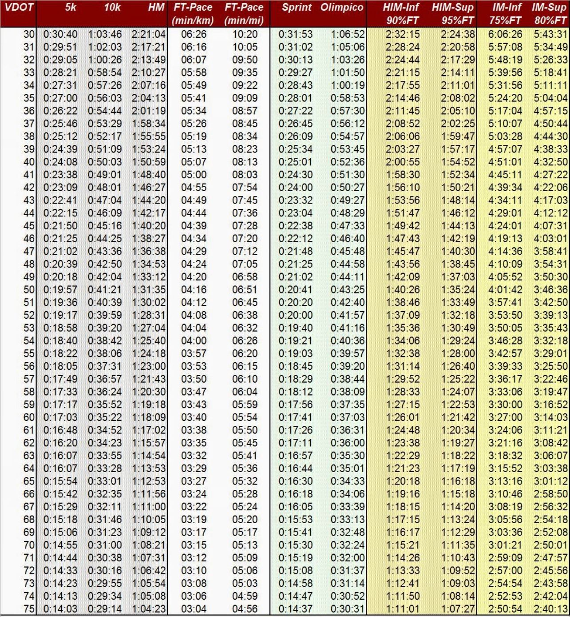Select the Olimpico time 0:36:00 cell
Screen dimensions: 570x617
(x=348, y=443)
